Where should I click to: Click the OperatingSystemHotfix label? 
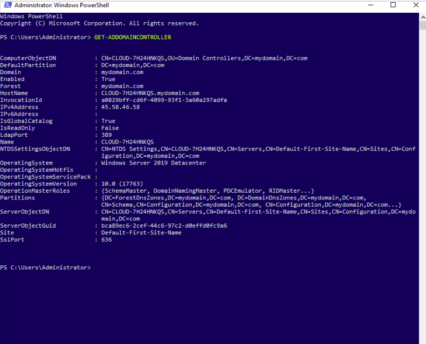click(37, 170)
